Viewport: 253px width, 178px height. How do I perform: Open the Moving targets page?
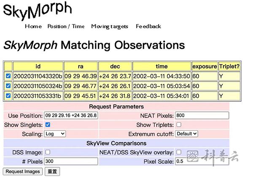pos(110,27)
